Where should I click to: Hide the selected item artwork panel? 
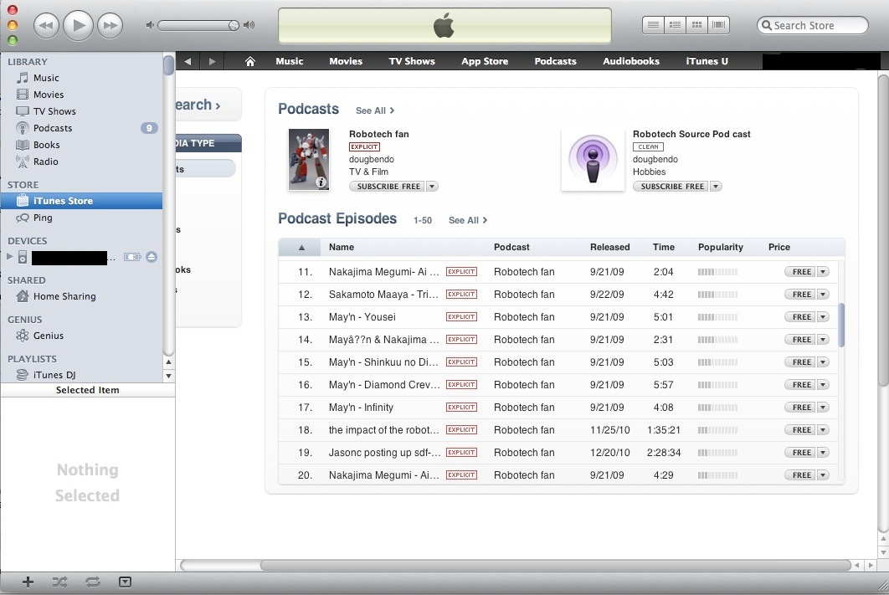pyautogui.click(x=125, y=582)
